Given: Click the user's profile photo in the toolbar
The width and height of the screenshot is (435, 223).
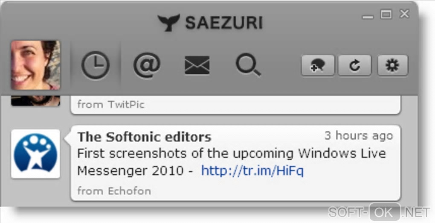Looking at the screenshot, I should 35,65.
